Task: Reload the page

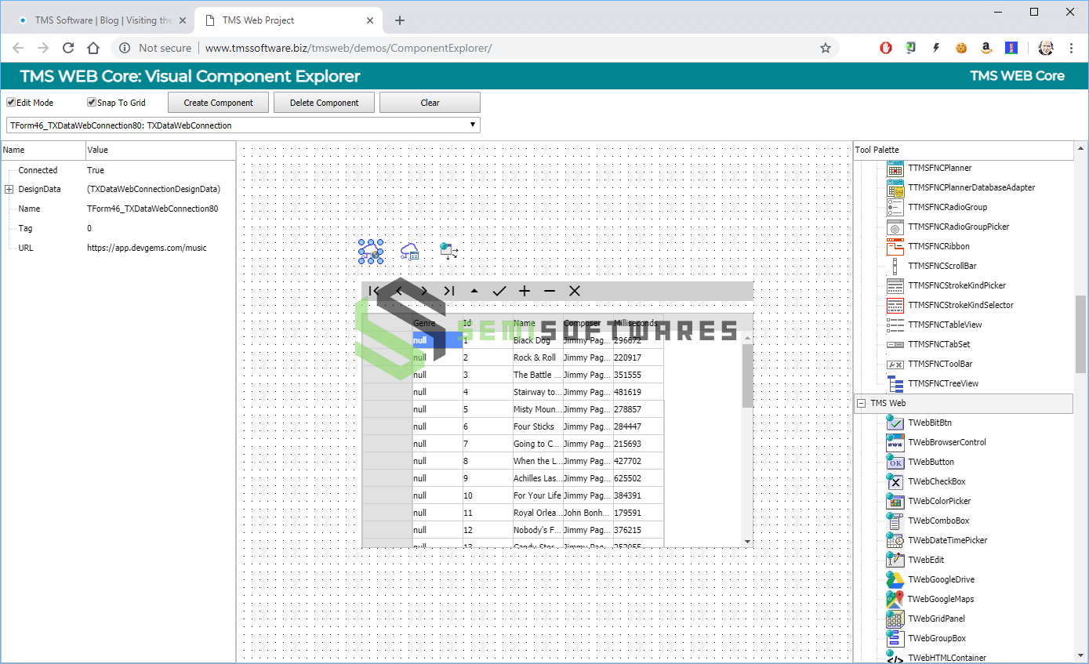Action: point(68,48)
